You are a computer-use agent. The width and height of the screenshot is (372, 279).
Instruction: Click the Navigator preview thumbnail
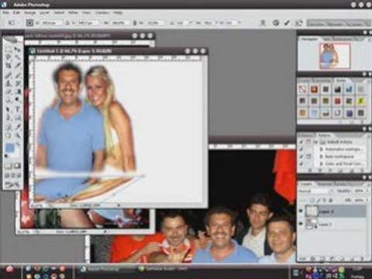click(x=334, y=56)
